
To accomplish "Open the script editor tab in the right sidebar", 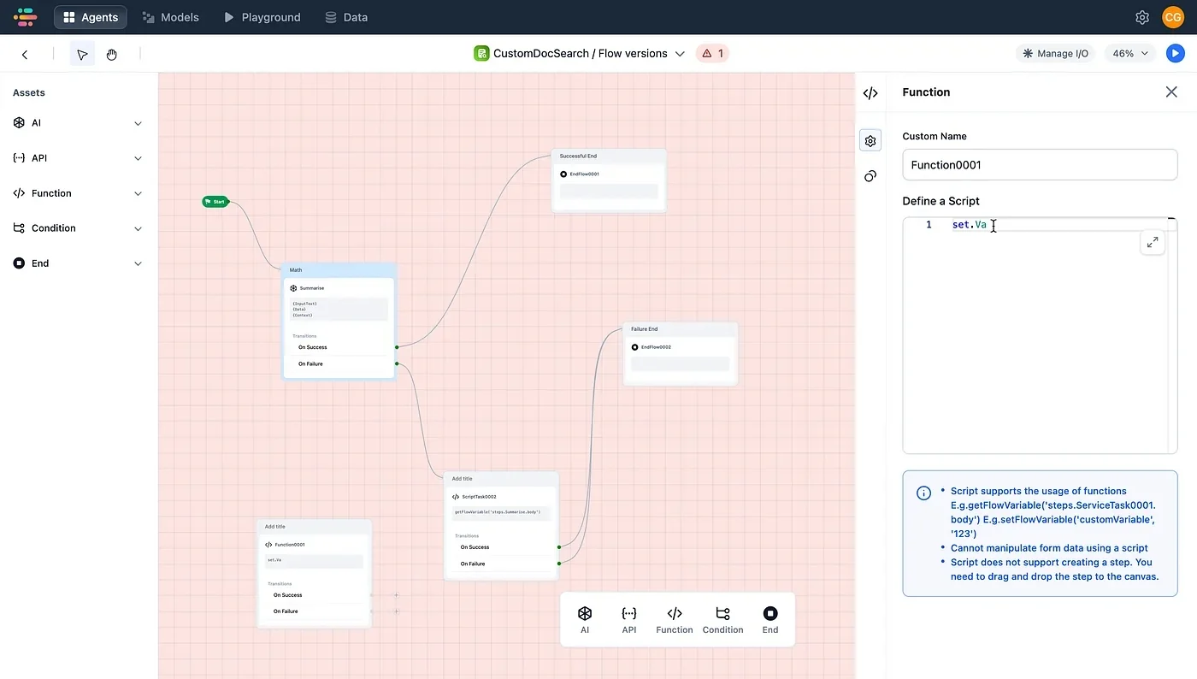I will click(x=870, y=92).
